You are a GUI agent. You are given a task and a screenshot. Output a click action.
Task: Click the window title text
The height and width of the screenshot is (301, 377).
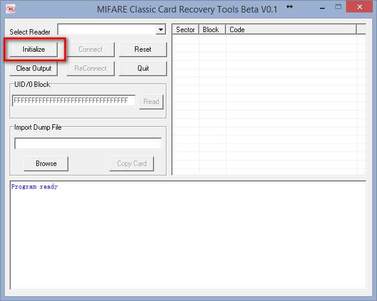click(x=187, y=10)
